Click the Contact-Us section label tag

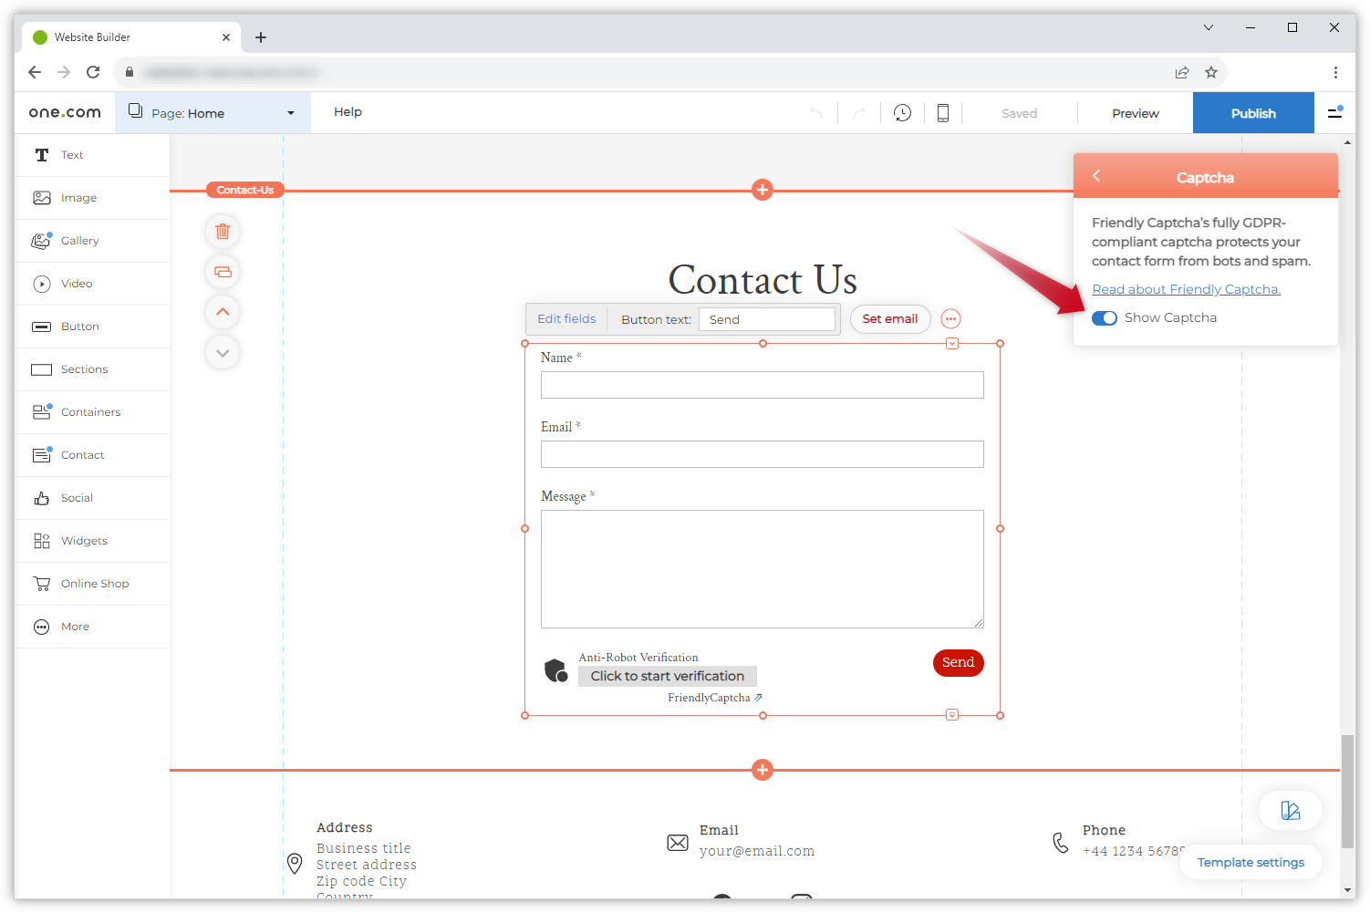tap(245, 190)
